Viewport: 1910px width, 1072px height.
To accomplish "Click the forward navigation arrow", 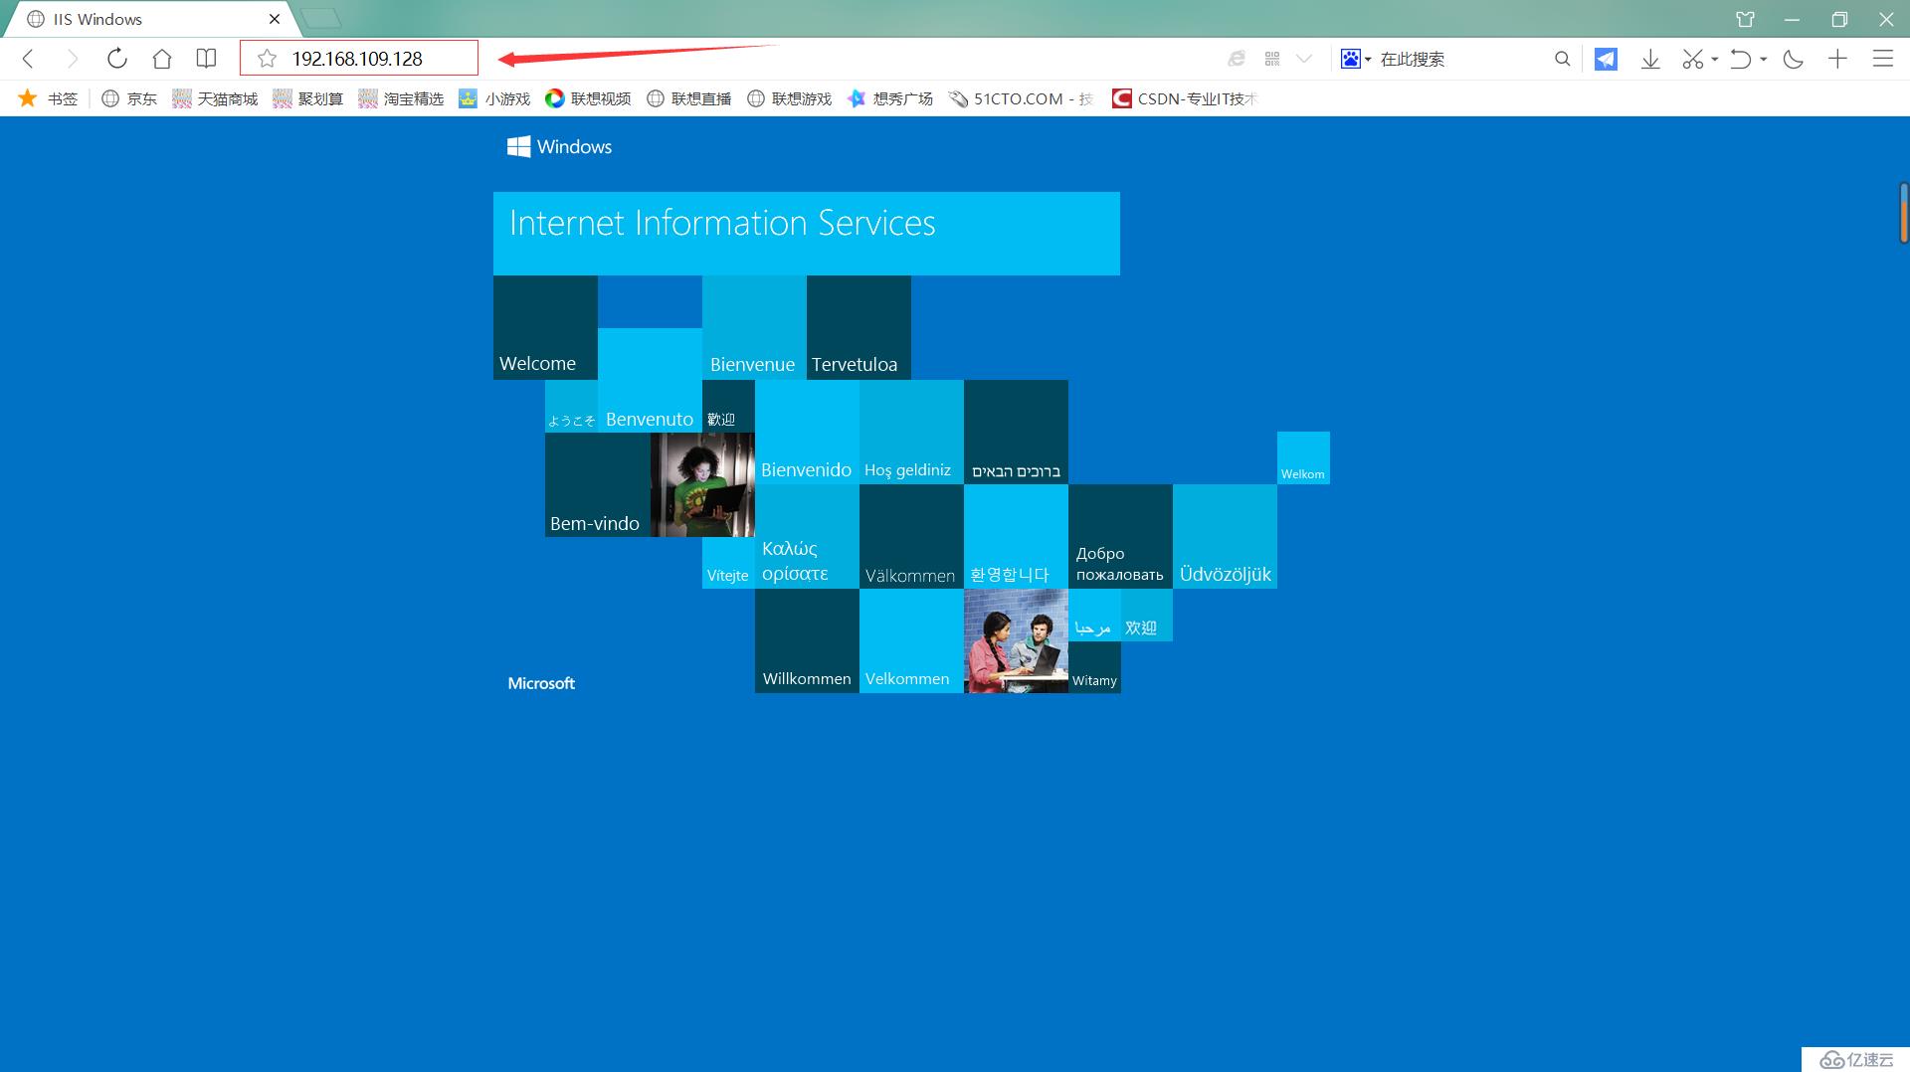I will [x=72, y=59].
